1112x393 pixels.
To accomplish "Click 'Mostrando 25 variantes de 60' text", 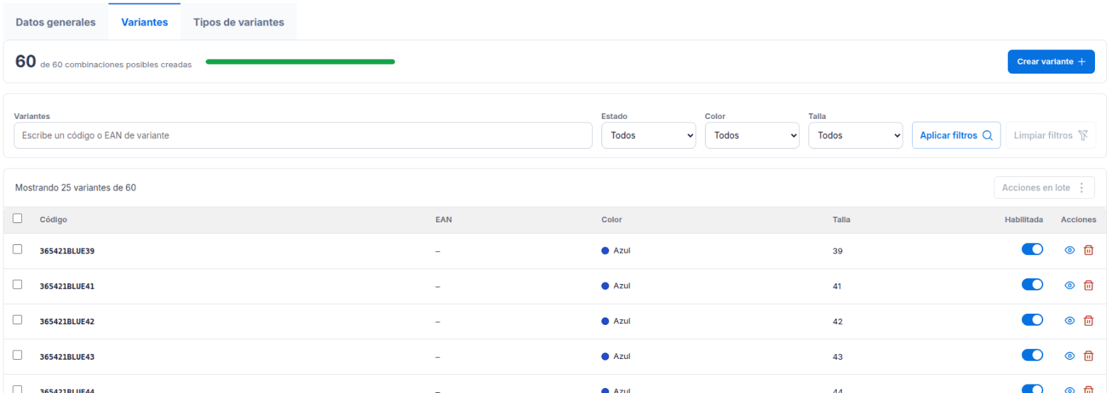I will coord(75,188).
